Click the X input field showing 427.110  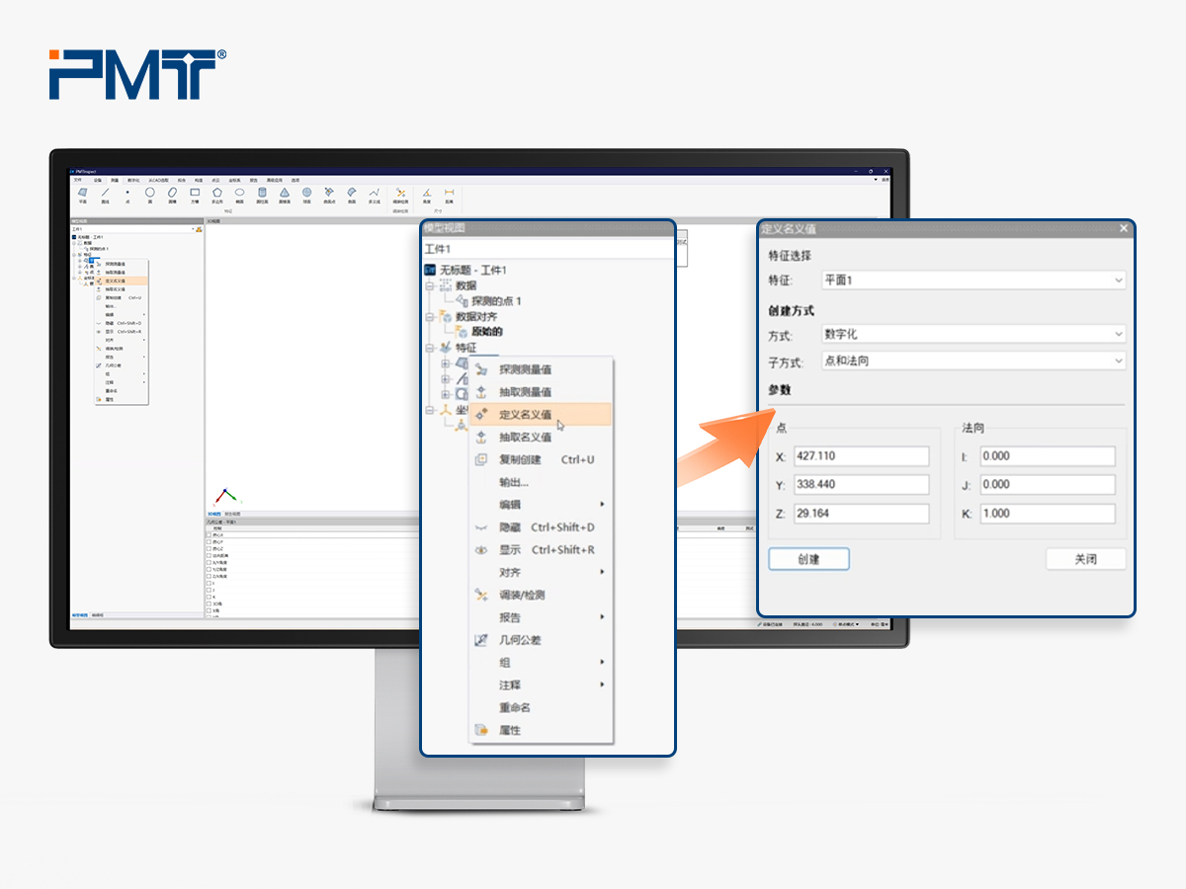[860, 455]
